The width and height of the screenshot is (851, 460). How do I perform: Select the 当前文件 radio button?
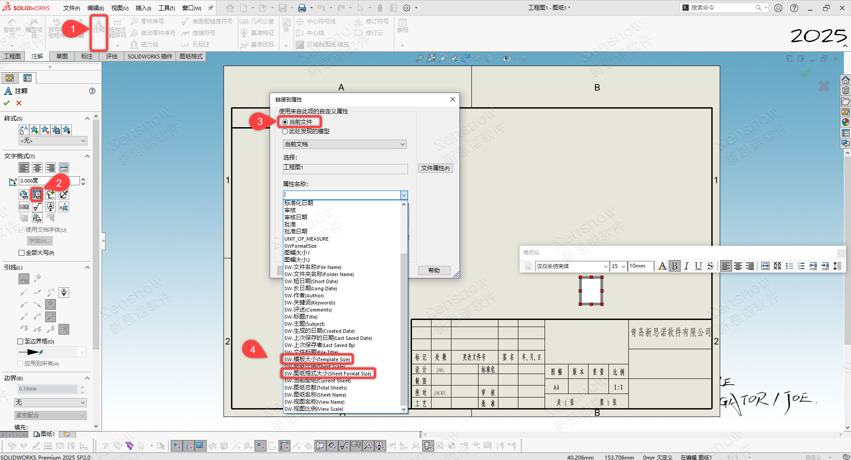(x=285, y=122)
